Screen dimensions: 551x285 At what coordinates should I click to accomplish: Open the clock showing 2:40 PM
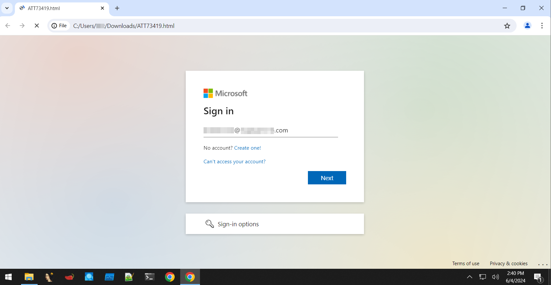(515, 277)
